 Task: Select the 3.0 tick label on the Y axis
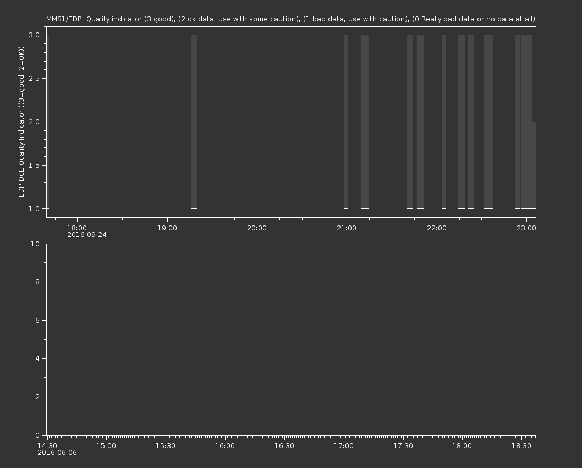tap(34, 35)
